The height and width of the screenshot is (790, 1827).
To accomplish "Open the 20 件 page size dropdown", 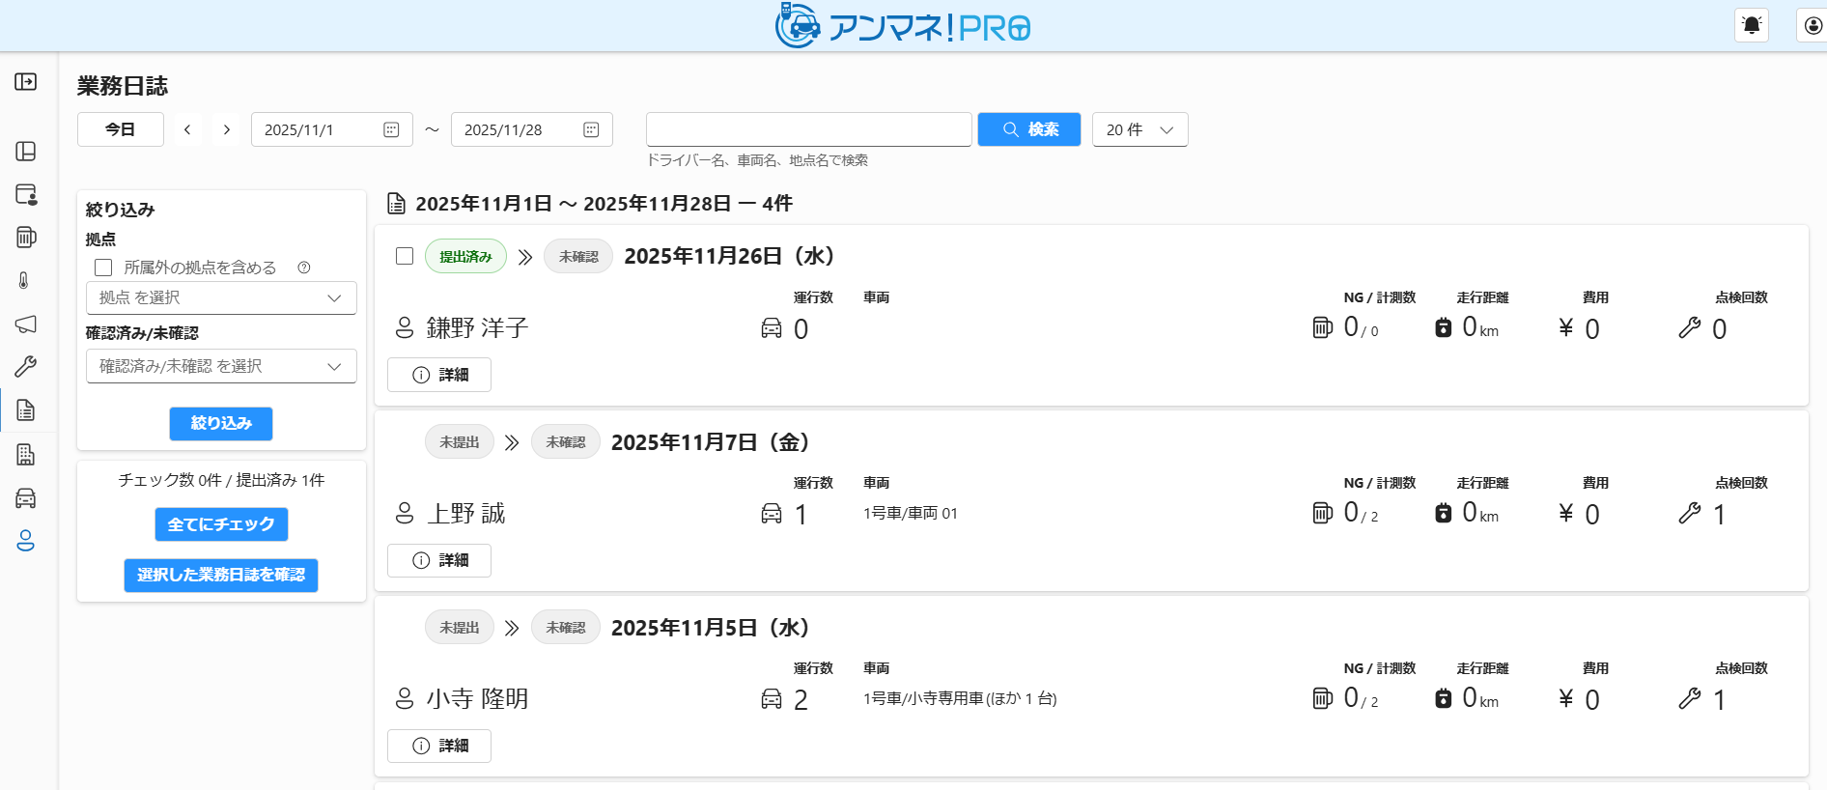I will pos(1139,129).
